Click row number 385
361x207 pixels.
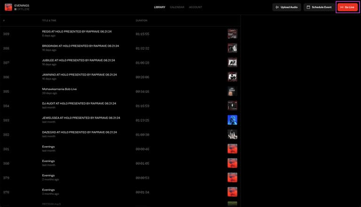point(6,92)
